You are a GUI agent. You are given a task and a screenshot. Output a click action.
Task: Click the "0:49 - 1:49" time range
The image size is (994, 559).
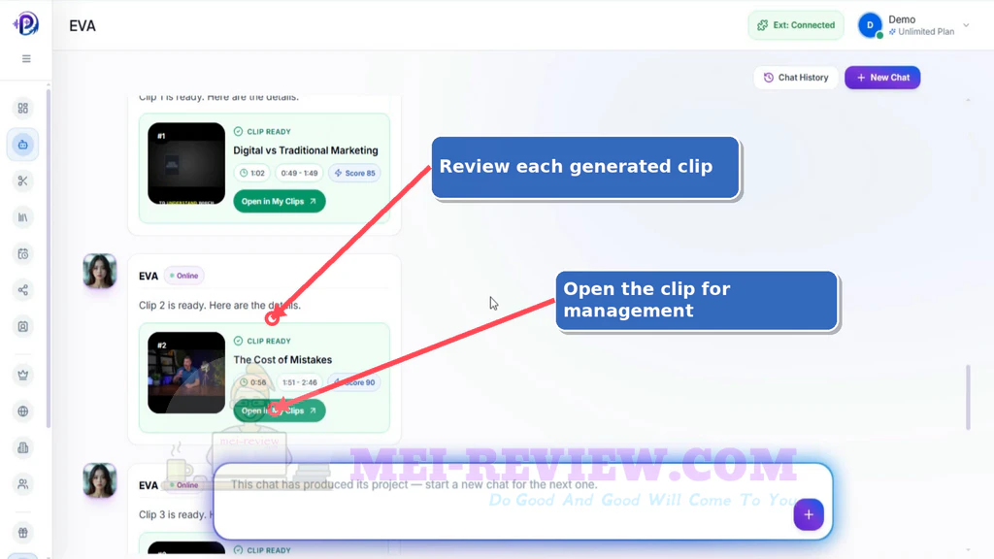[299, 173]
